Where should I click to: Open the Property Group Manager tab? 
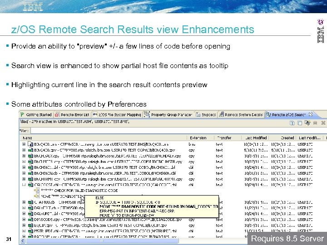pos(168,115)
